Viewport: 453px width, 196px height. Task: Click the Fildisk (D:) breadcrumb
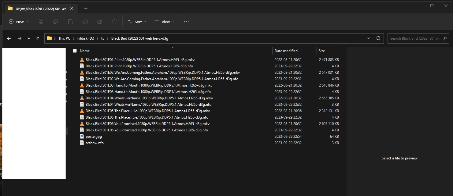[85, 38]
